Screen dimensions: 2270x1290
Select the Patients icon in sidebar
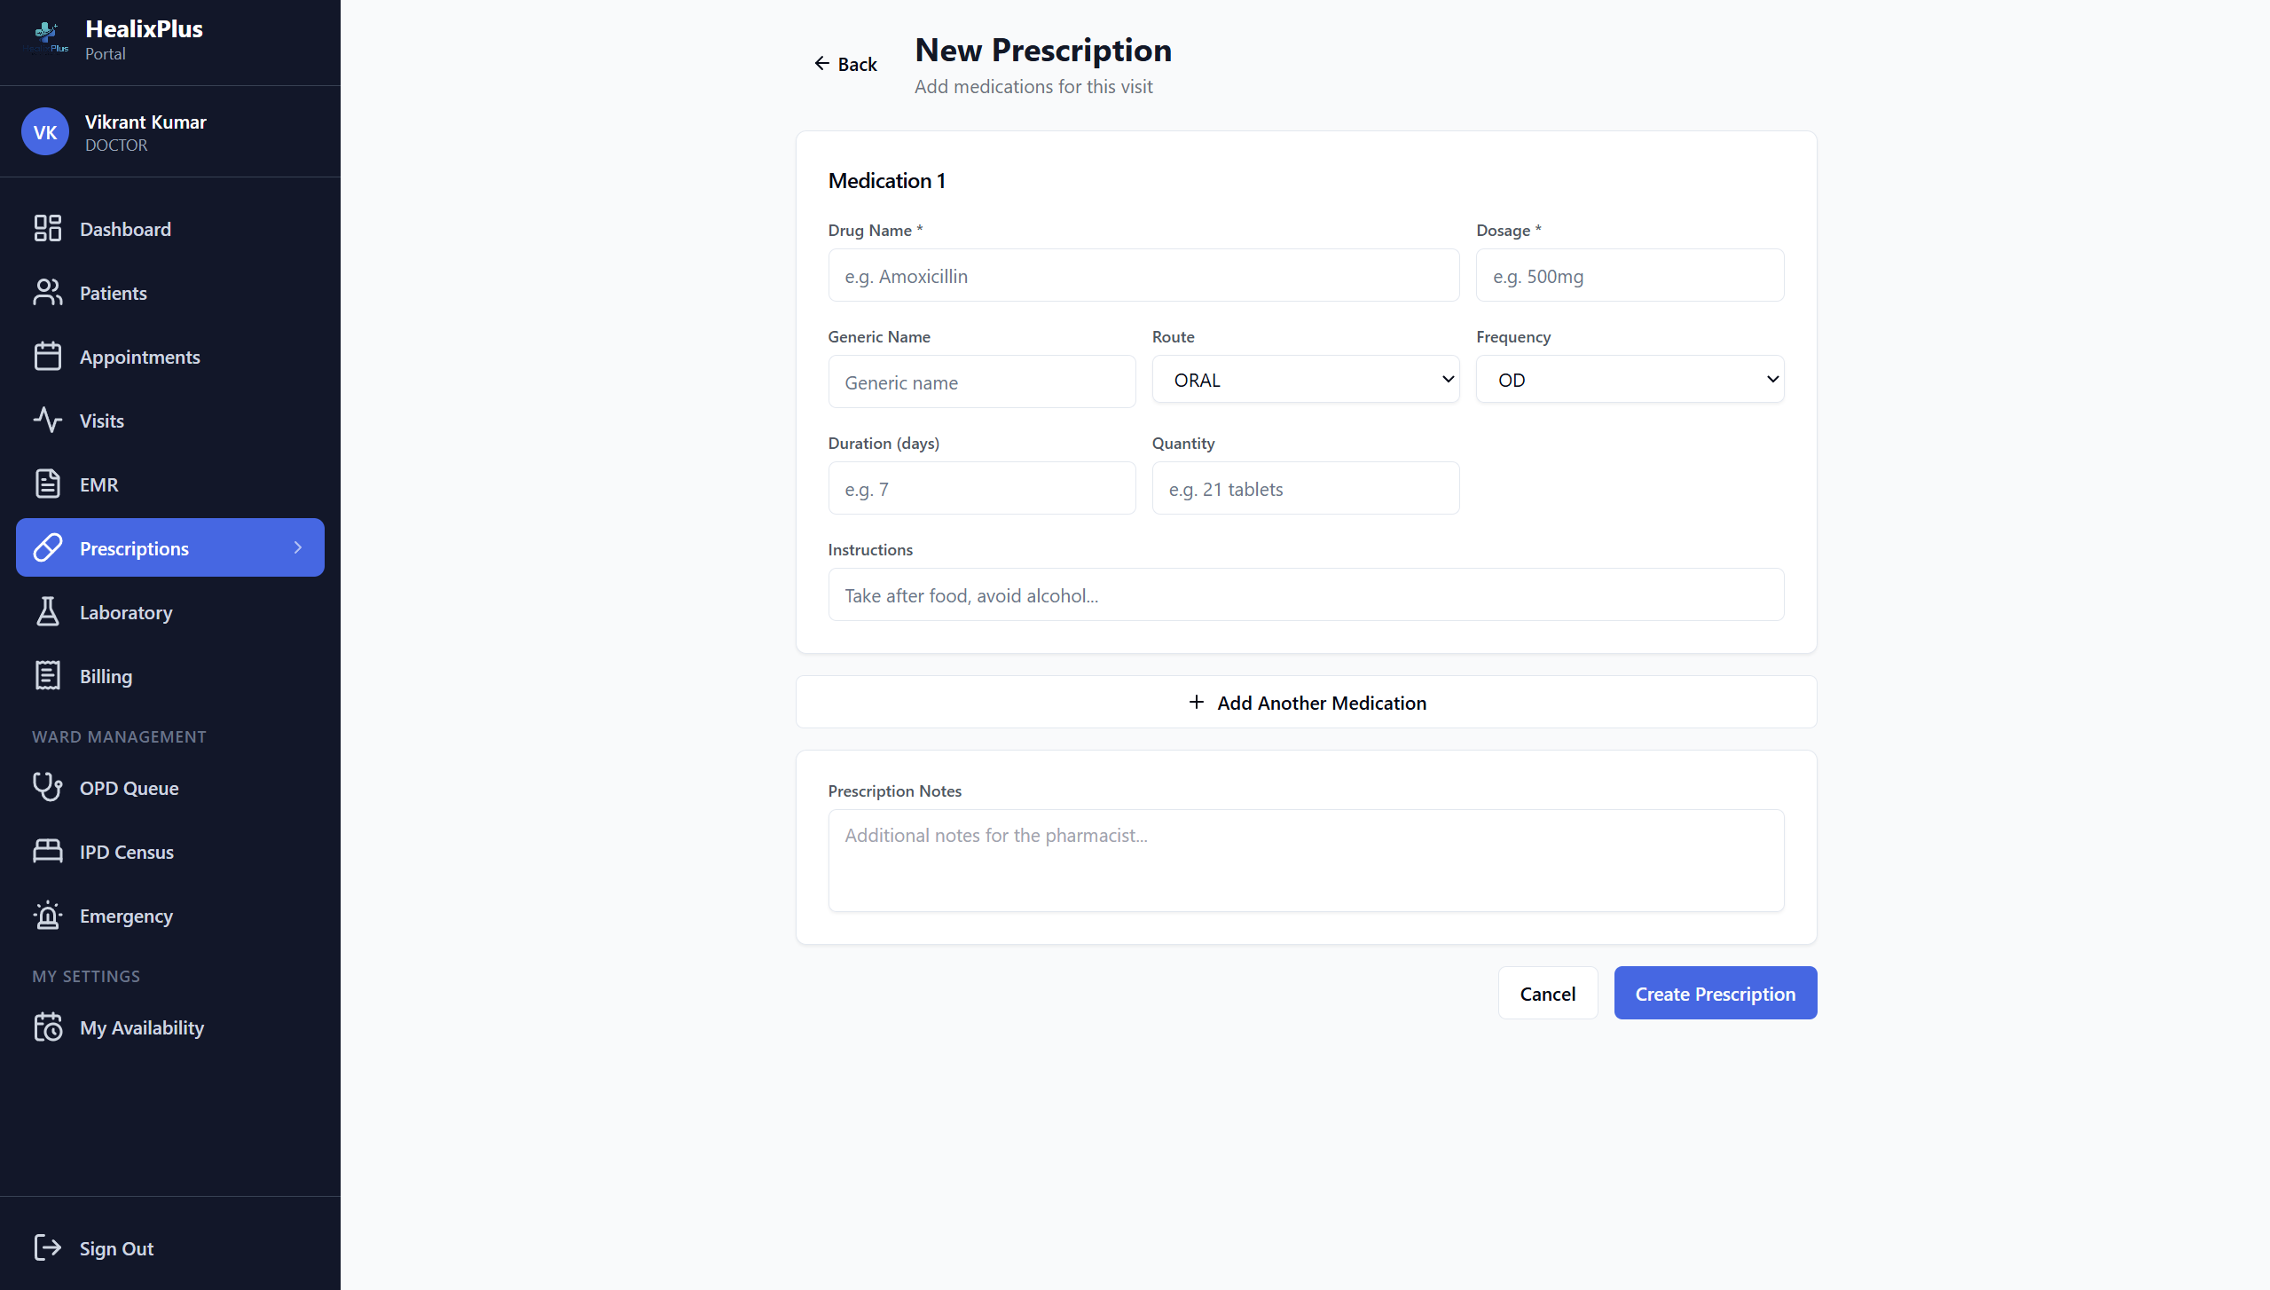point(48,292)
